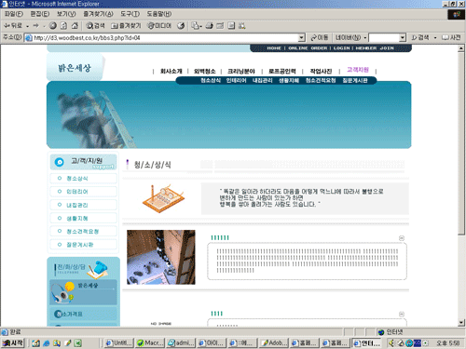Screen dimensions: 466x349
Task: Click the first post's small round icon
Action: (x=402, y=238)
